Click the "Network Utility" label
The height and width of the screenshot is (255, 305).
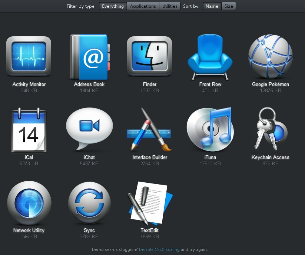point(29,230)
